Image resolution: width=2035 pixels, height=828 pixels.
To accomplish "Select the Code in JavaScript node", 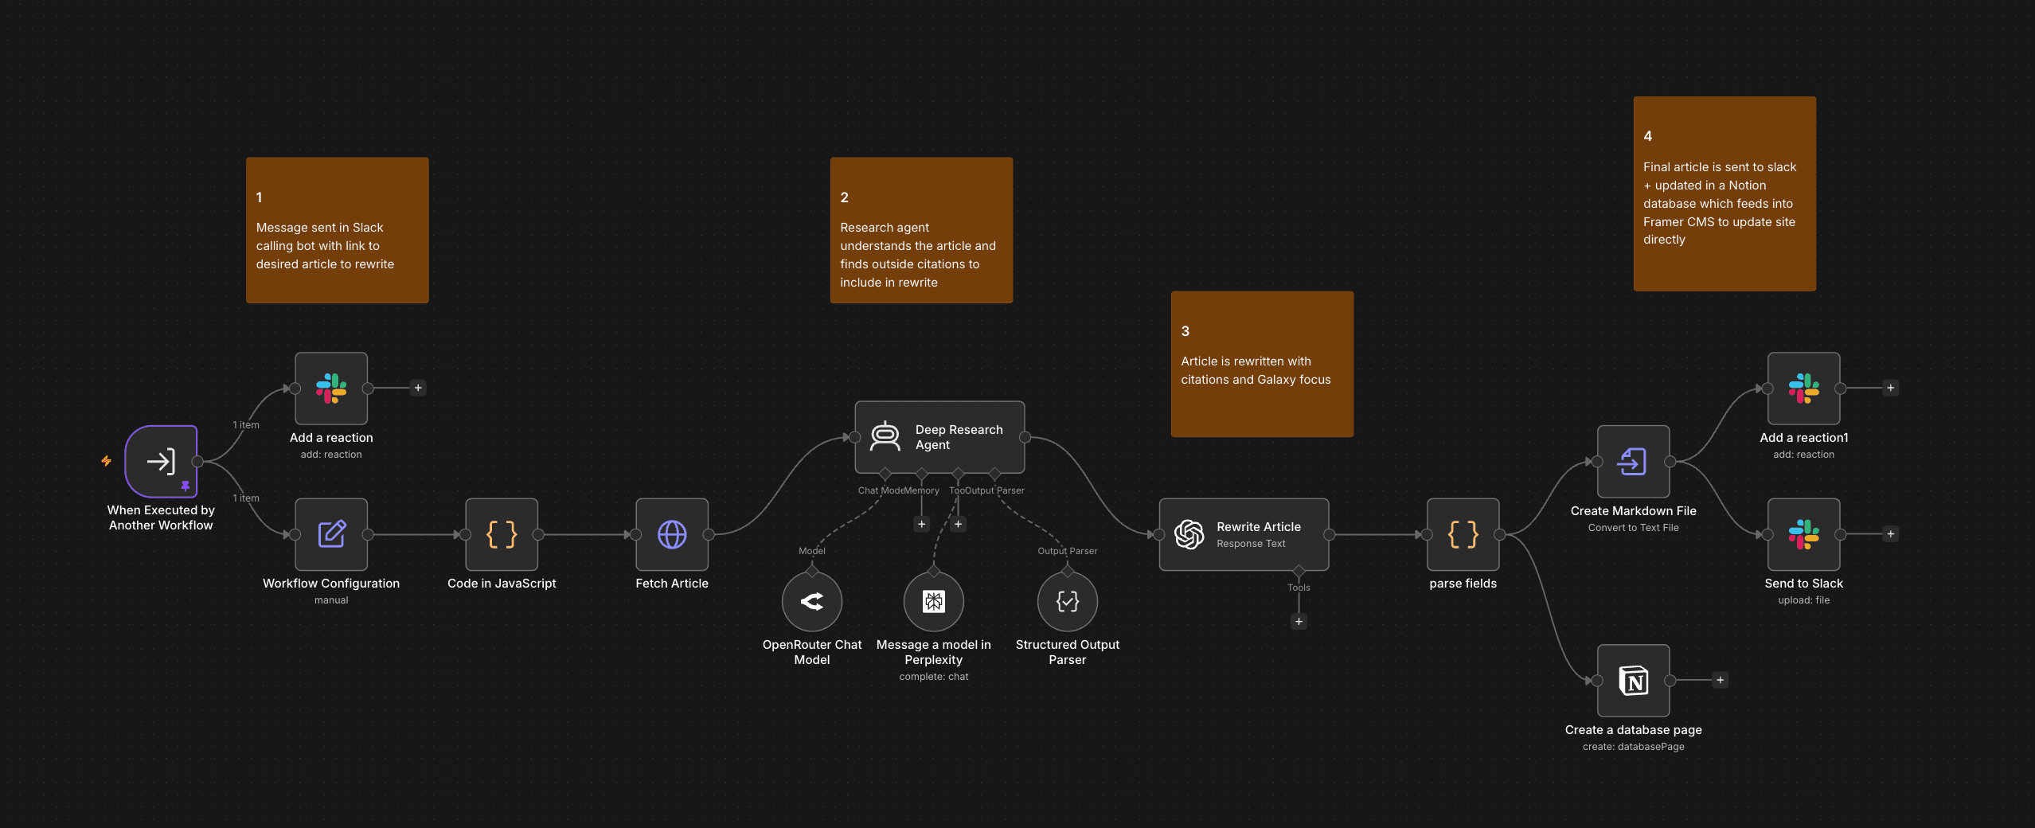I will point(502,534).
